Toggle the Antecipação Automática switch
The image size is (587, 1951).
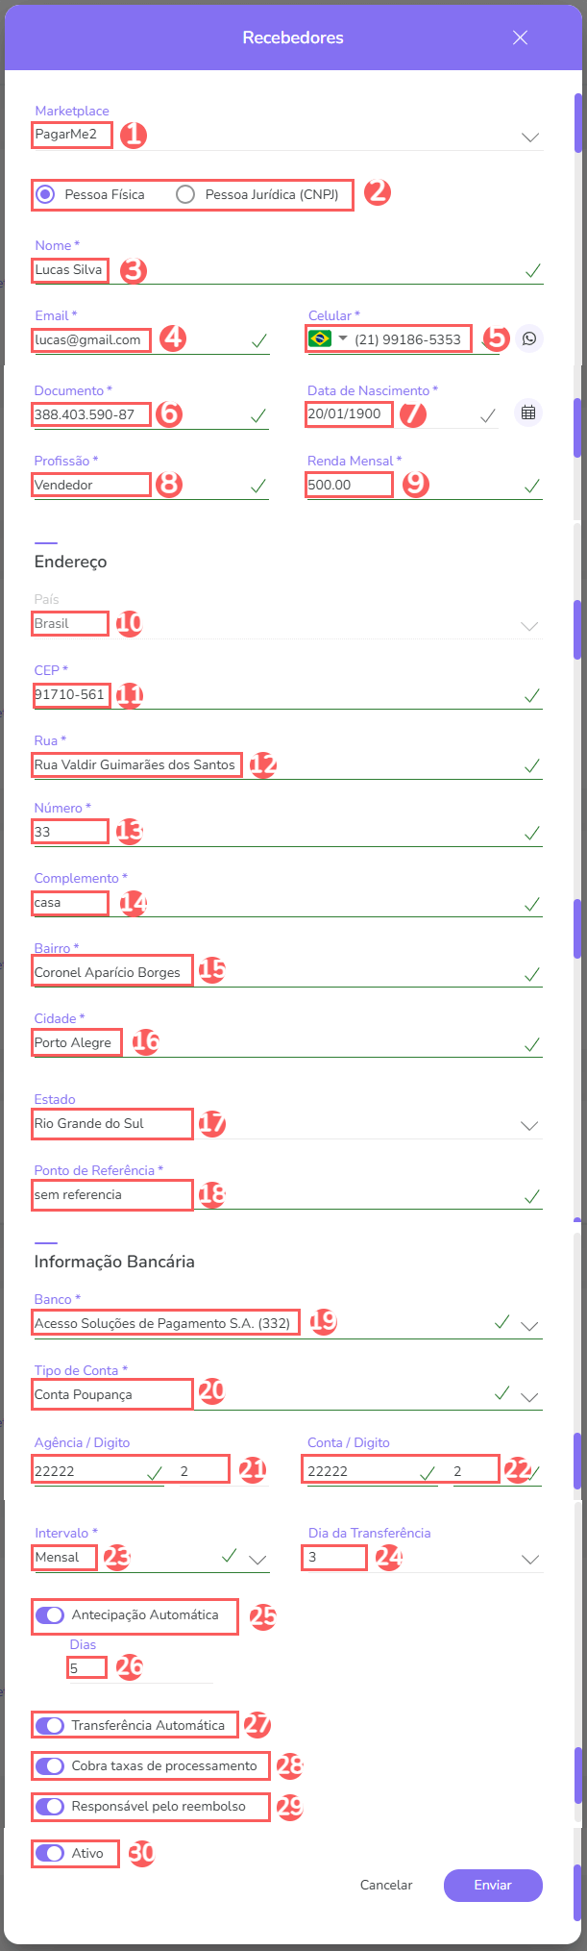click(x=50, y=1614)
